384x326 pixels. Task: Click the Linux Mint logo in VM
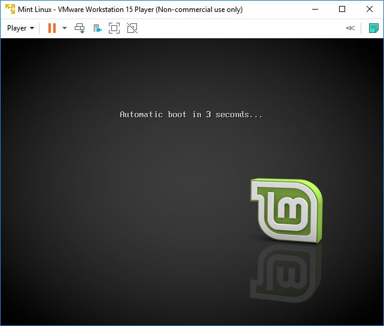(286, 211)
